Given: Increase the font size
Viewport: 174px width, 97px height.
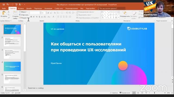Looking at the screenshot, I should click(48, 13).
